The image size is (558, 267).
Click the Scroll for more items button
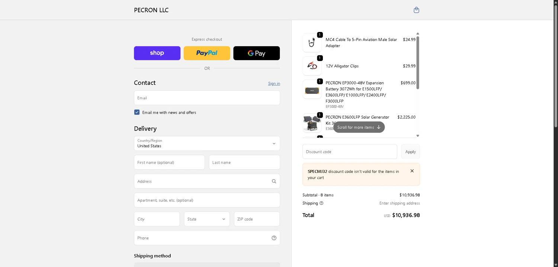tap(359, 127)
